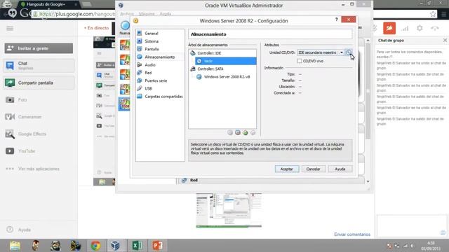Enable the CD/DVD vivo checkbox
Image resolution: width=449 pixels, height=252 pixels.
coord(300,61)
